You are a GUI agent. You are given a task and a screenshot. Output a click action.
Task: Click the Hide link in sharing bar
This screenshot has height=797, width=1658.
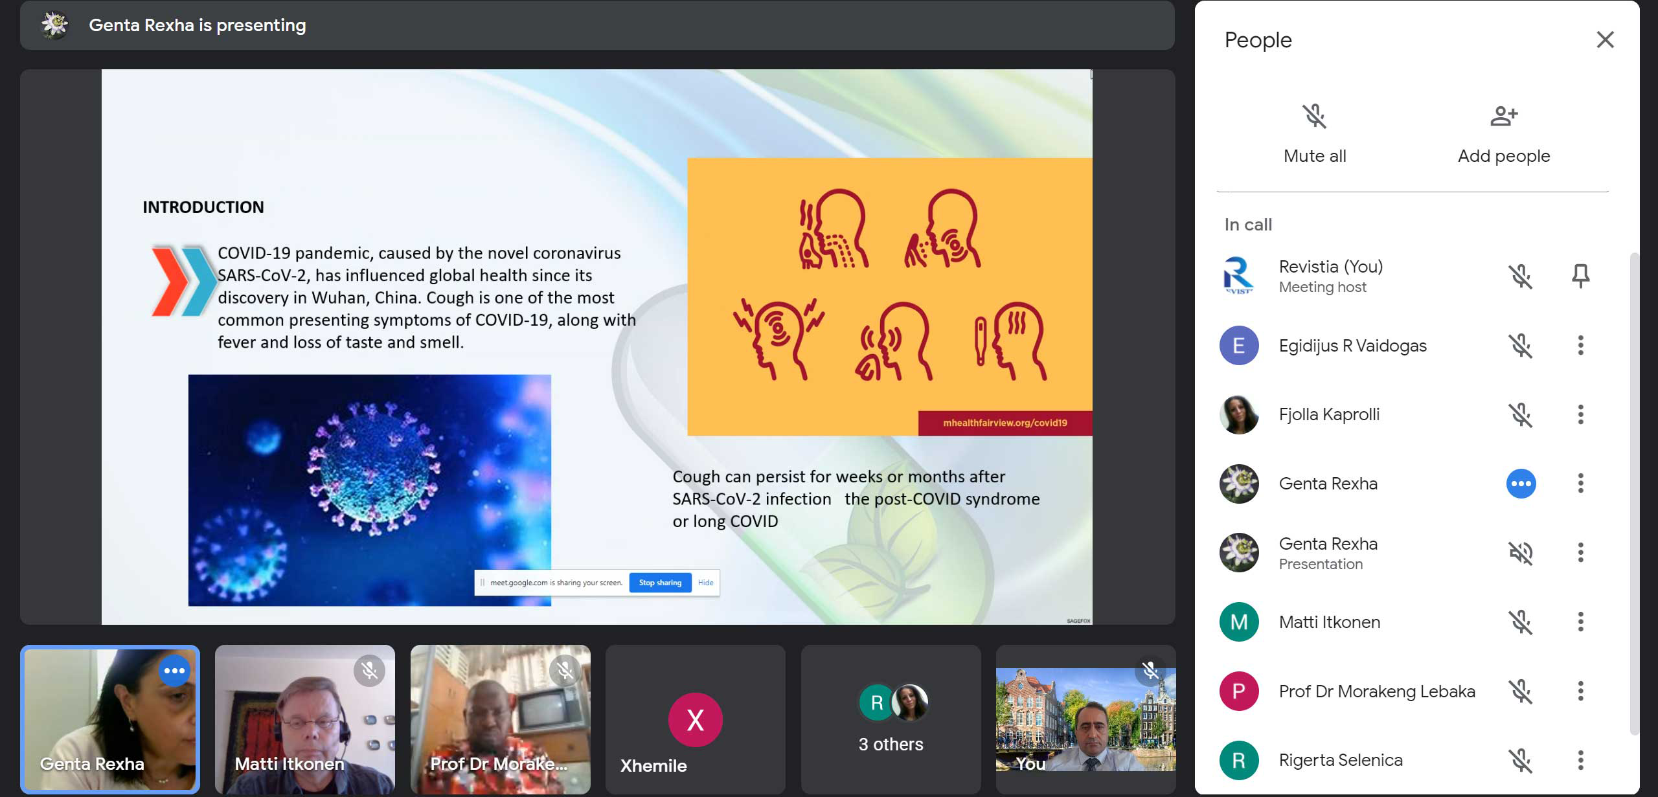(x=705, y=583)
